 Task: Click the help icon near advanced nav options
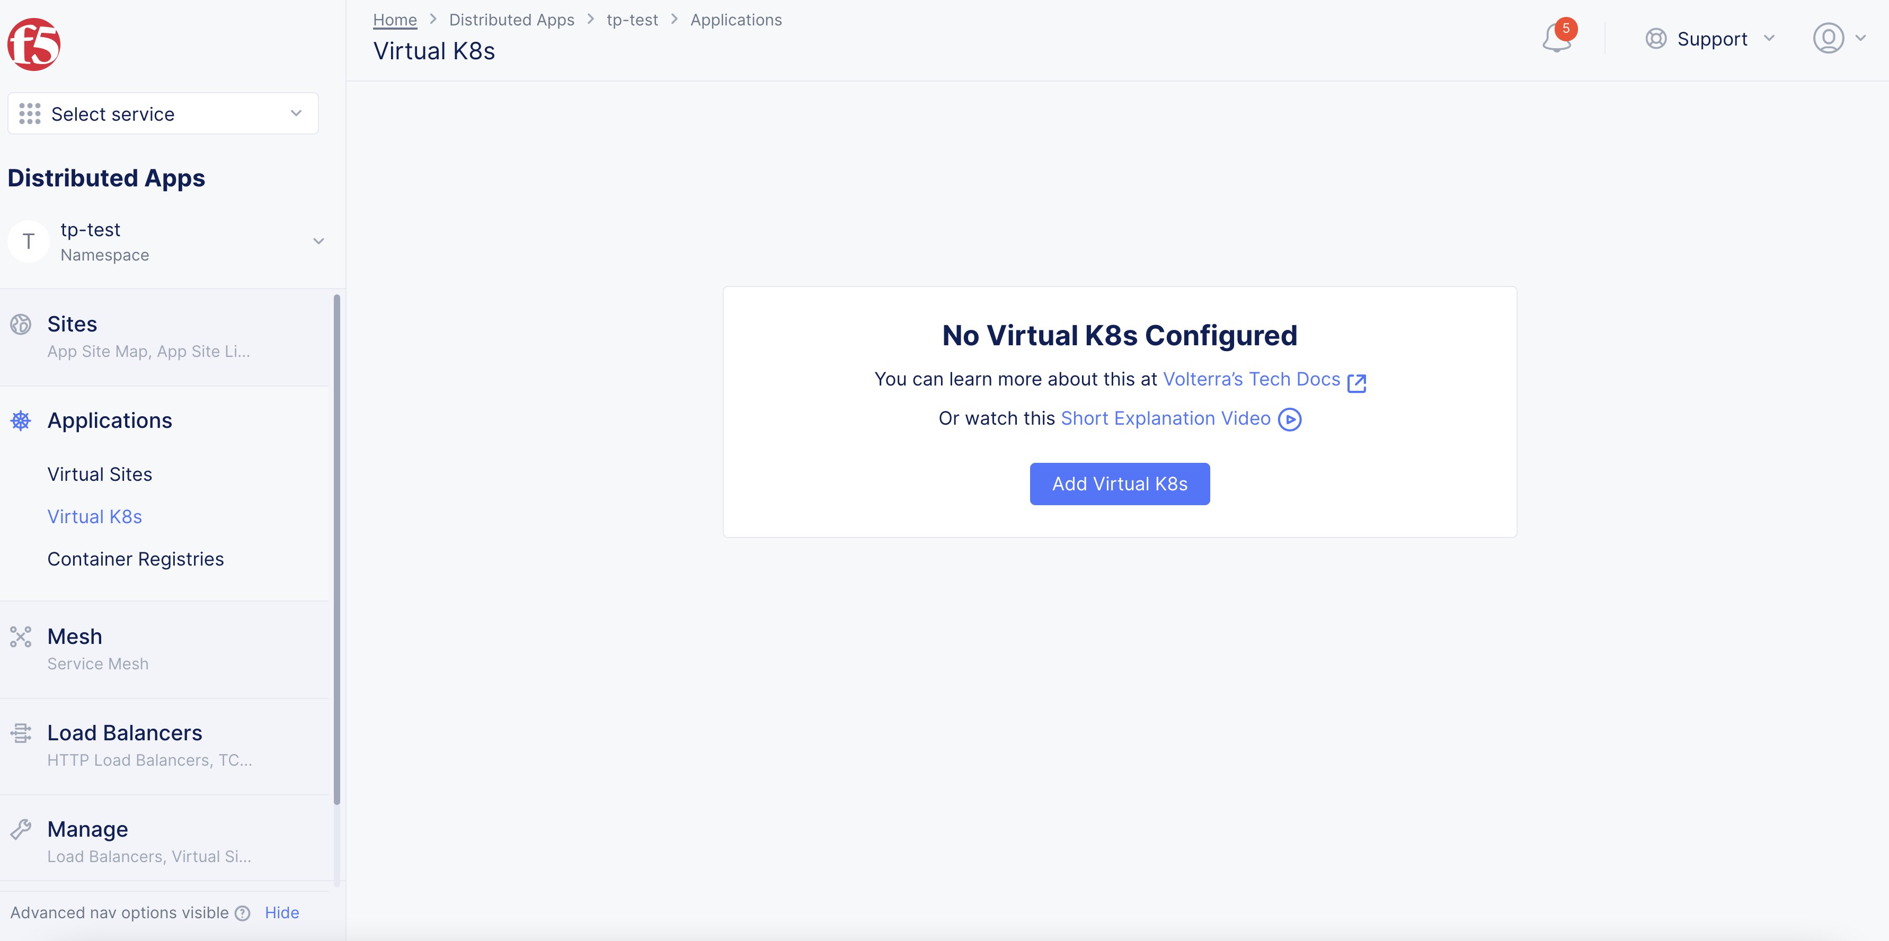[243, 913]
